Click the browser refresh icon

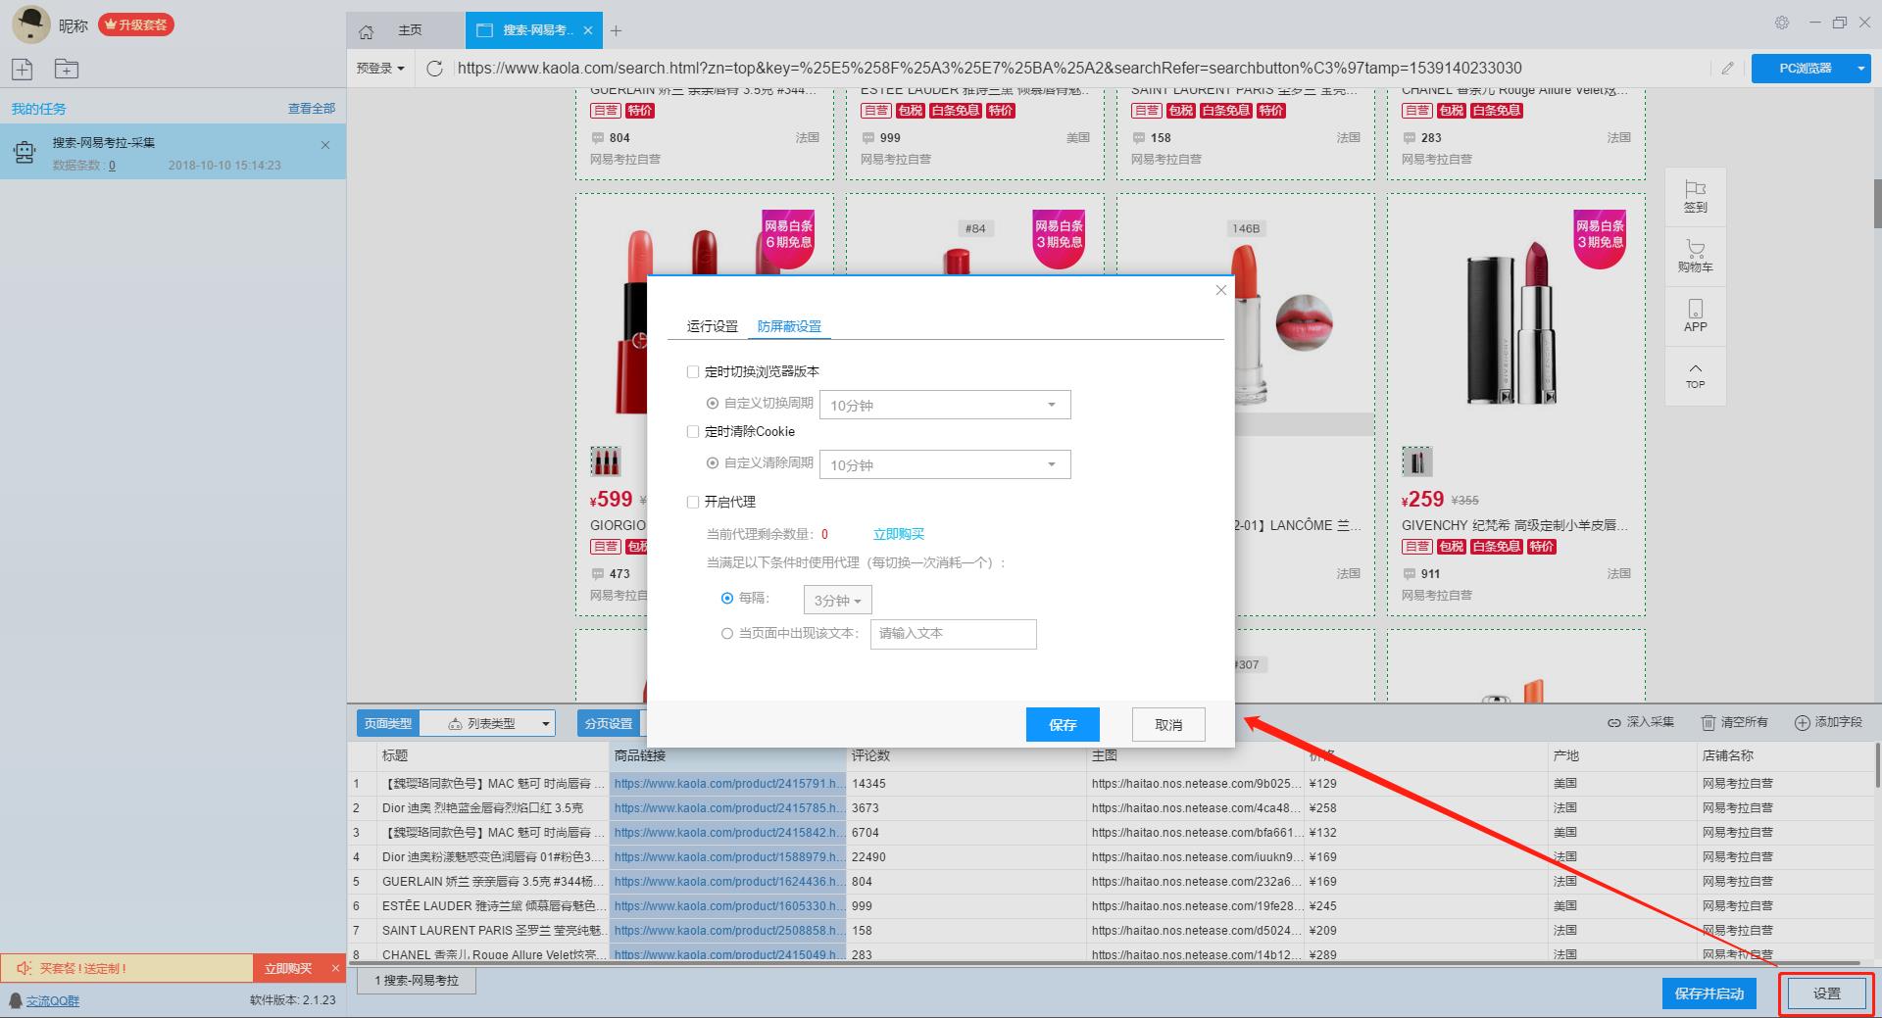pyautogui.click(x=435, y=68)
